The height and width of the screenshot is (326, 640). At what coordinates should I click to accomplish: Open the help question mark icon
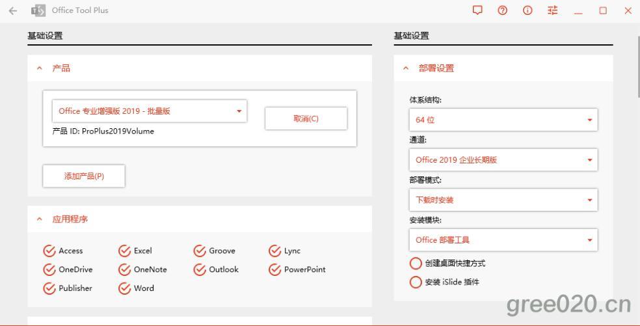(x=502, y=10)
